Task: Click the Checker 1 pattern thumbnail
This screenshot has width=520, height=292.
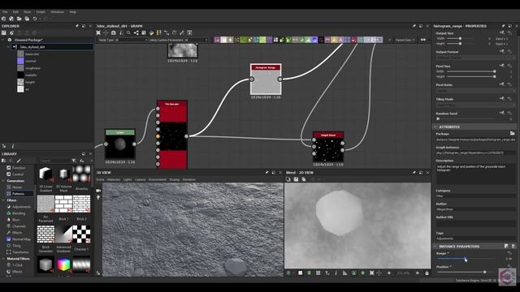Action: click(81, 234)
